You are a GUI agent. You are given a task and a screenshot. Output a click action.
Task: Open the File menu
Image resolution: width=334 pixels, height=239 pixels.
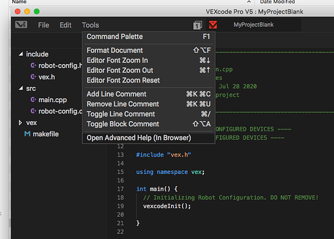click(x=44, y=25)
